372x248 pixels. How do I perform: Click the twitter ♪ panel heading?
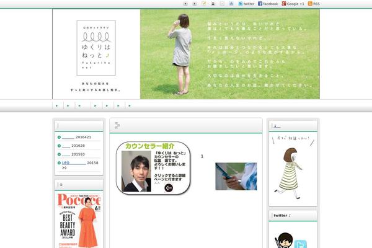point(282,216)
